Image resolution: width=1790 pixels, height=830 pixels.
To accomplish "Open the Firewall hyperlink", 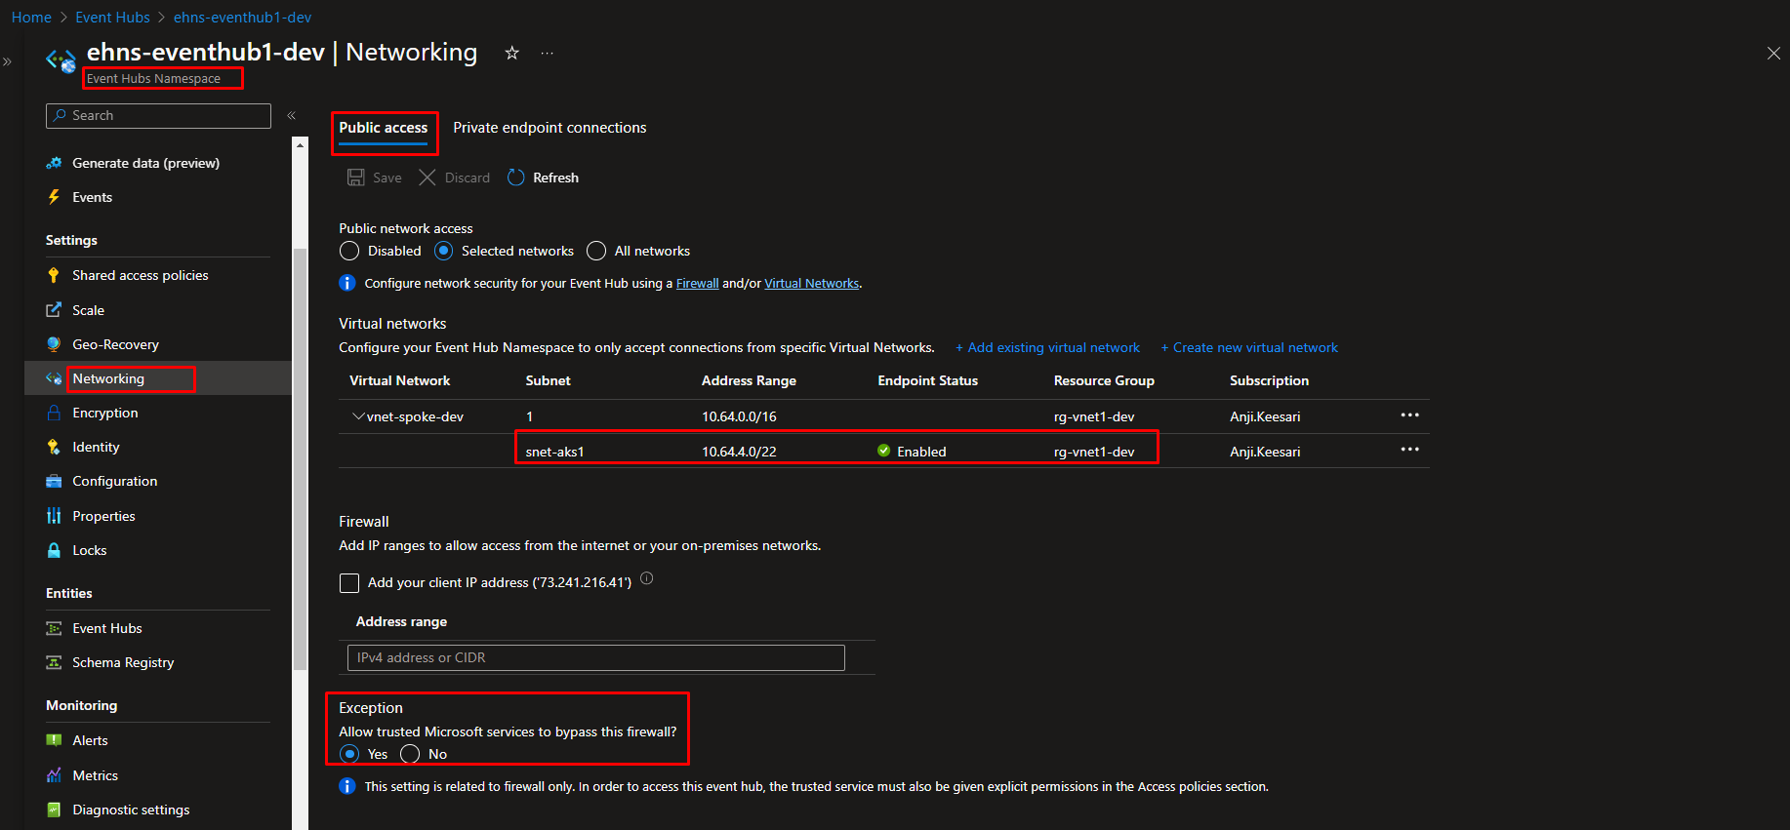I will (697, 284).
